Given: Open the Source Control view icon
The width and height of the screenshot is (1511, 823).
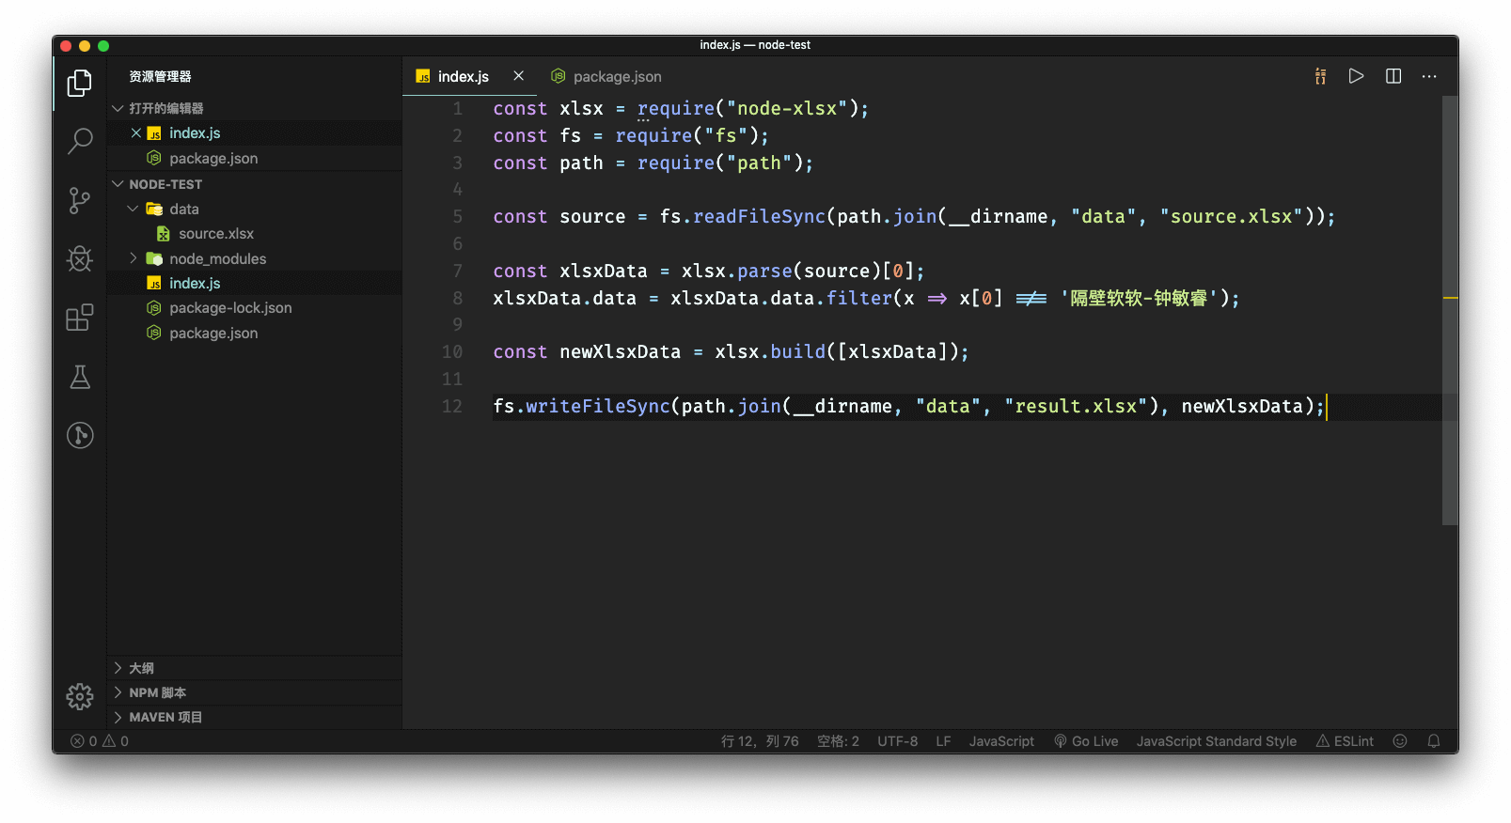Looking at the screenshot, I should pos(80,200).
